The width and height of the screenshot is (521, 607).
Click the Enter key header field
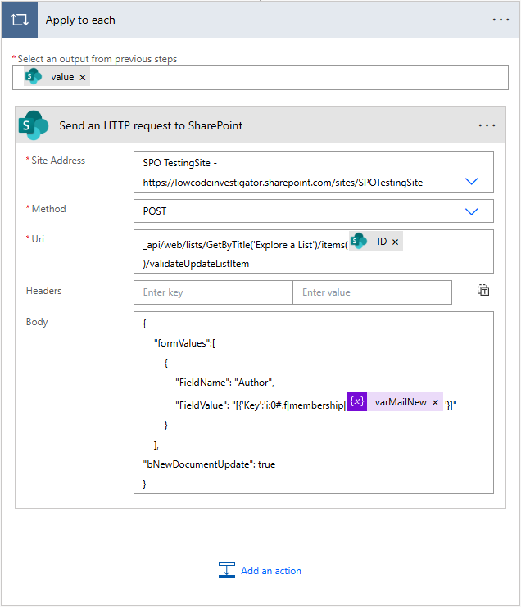(x=212, y=292)
